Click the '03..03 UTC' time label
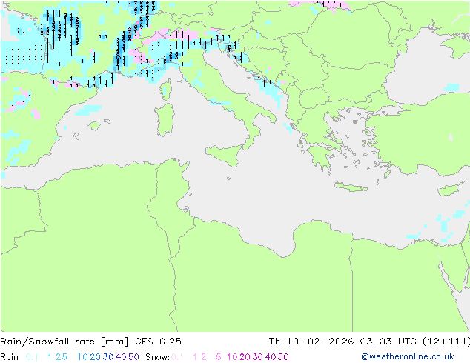Image resolution: width=470 pixels, height=363 pixels. tap(388, 342)
